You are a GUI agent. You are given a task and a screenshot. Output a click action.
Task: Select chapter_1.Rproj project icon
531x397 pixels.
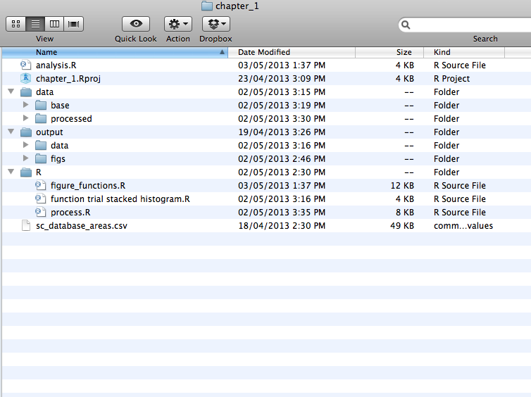tap(25, 79)
